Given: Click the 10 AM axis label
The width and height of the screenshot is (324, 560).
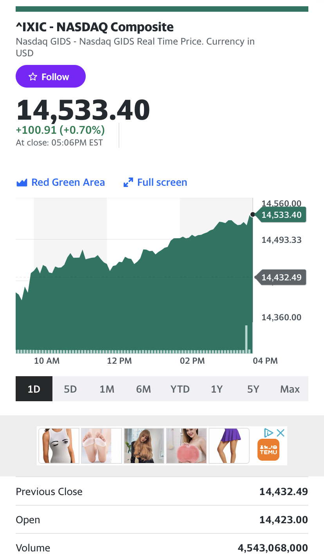Looking at the screenshot, I should [47, 361].
